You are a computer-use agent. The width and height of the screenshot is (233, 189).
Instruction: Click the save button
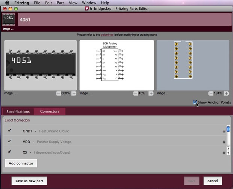[192, 181]
